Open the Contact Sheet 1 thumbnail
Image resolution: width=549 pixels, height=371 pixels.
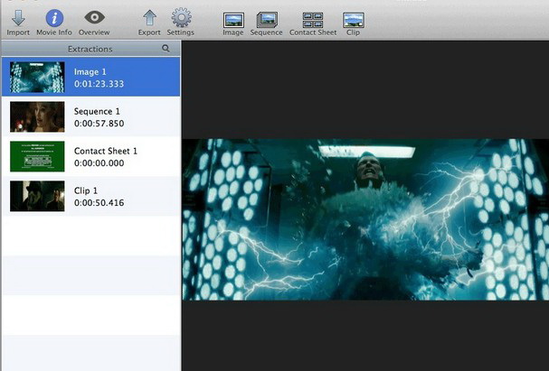[x=37, y=156]
